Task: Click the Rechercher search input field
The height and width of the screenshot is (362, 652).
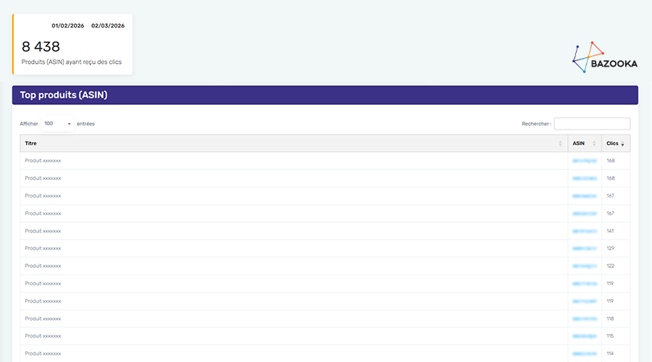Action: 592,124
